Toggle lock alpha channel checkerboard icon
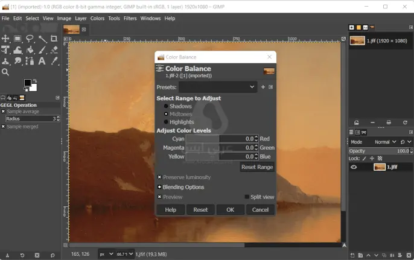The image size is (414, 260). point(380,159)
